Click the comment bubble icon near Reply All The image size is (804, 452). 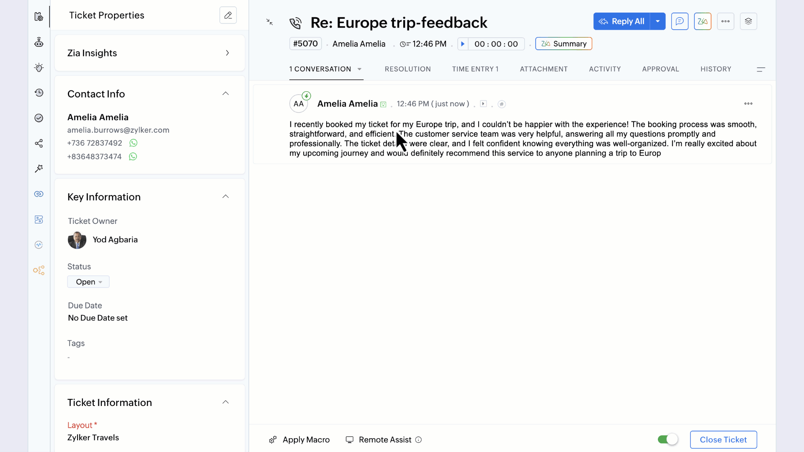(x=680, y=21)
